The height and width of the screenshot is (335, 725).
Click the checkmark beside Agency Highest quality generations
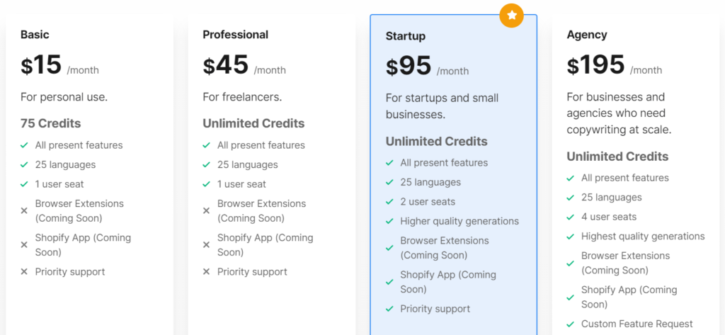[571, 237]
